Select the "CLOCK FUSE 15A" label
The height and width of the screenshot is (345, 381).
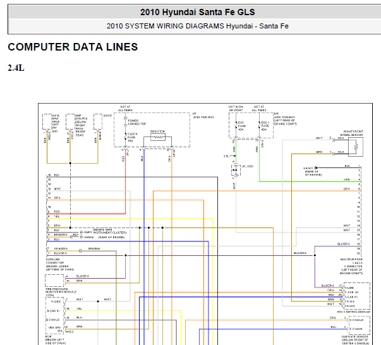click(x=133, y=137)
